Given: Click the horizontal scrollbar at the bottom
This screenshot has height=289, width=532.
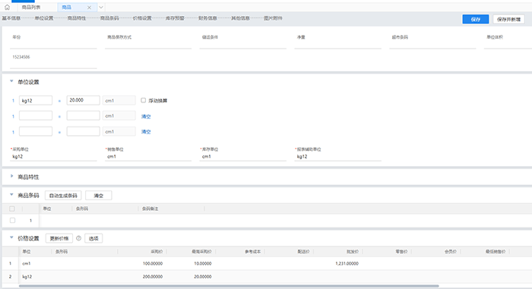Looking at the screenshot, I should click(x=229, y=286).
